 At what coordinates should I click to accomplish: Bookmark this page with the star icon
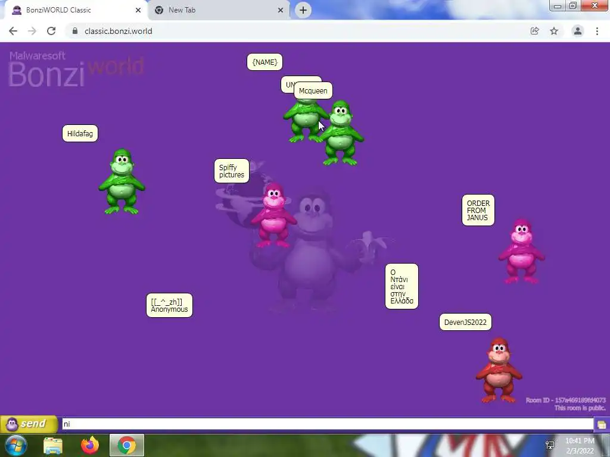click(554, 31)
